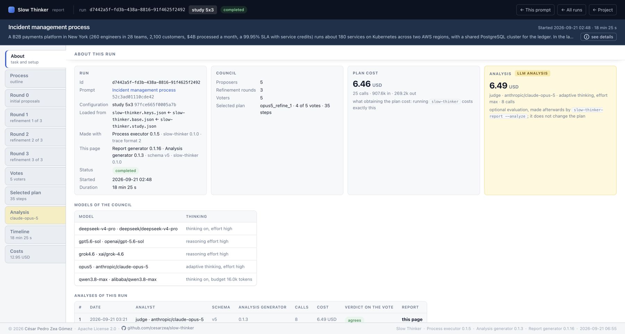Click the prompt hash 52c3ad01110cde42
Screen dimensions: 625x334
pos(133,97)
